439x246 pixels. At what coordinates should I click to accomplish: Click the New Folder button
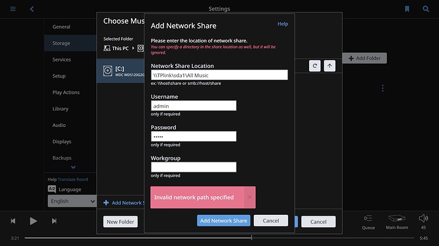point(120,222)
